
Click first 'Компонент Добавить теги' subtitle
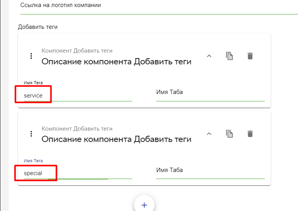point(77,51)
